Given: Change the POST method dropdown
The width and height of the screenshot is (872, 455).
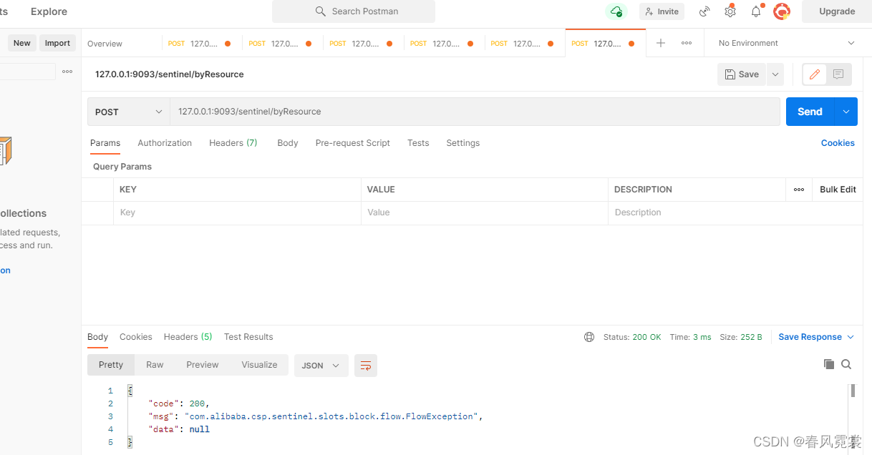Looking at the screenshot, I should tap(129, 112).
